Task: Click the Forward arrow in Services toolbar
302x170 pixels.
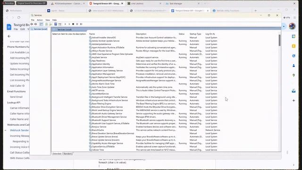Action: (35, 24)
